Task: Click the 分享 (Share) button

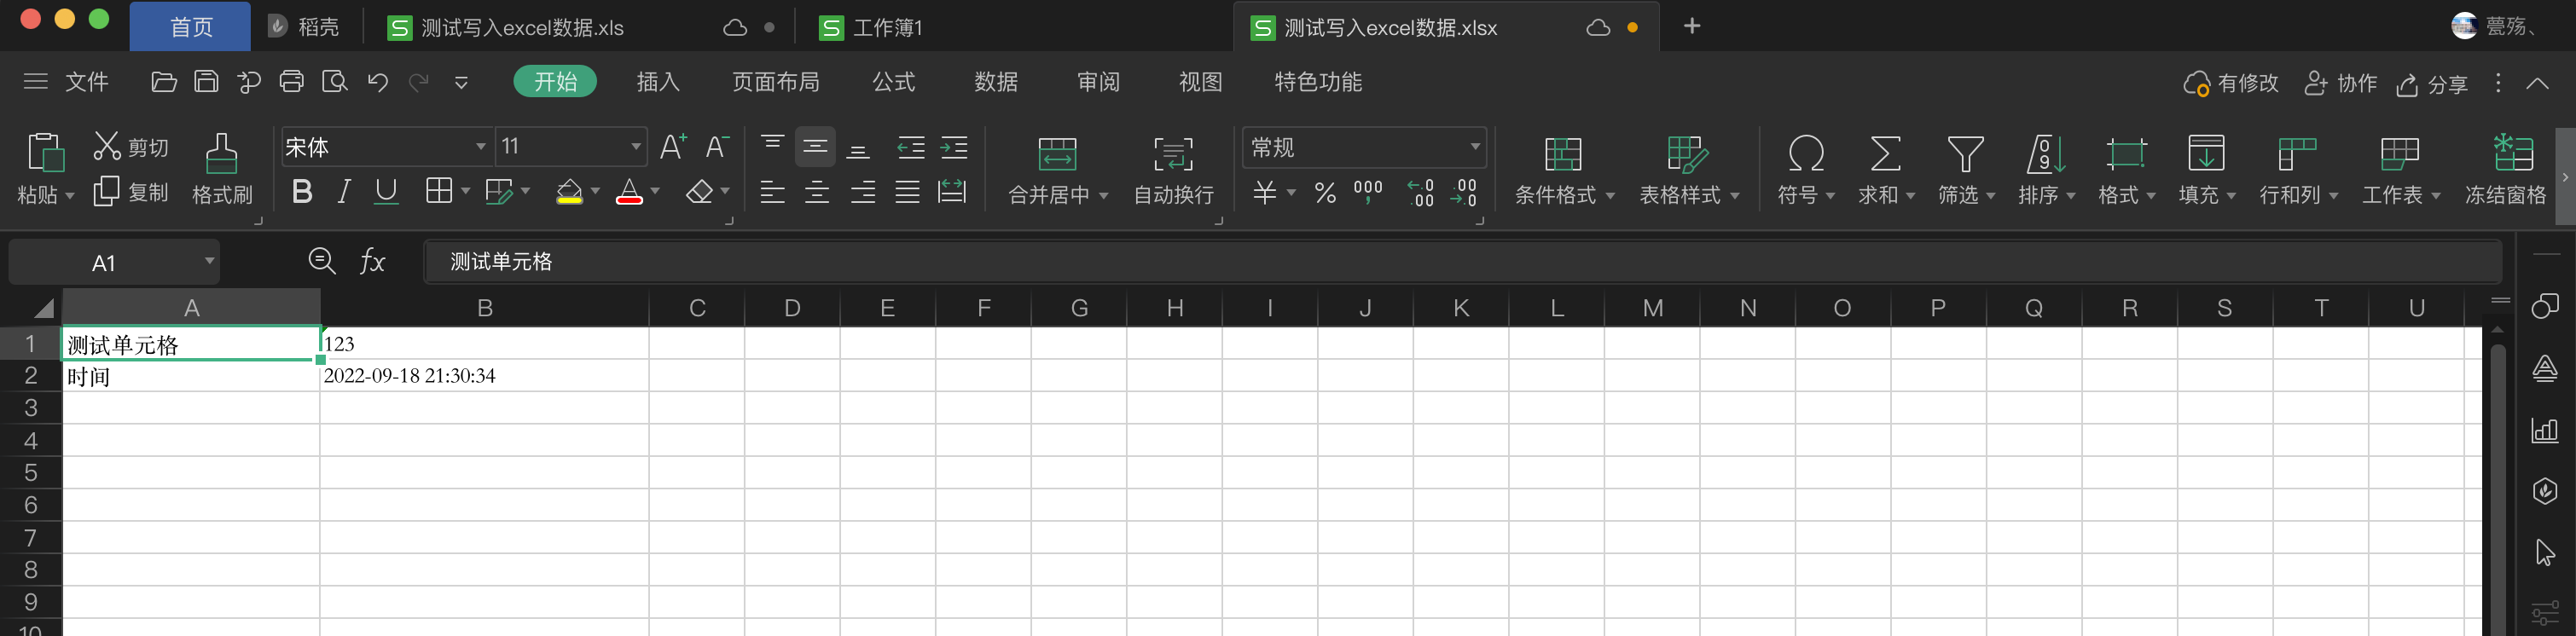Action: pyautogui.click(x=2433, y=84)
